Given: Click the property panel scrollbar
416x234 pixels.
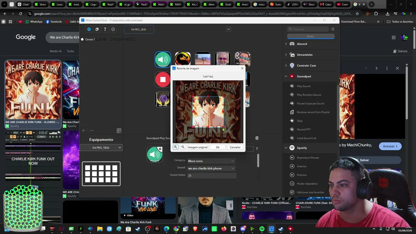Looking at the screenshot, I should coord(258,161).
